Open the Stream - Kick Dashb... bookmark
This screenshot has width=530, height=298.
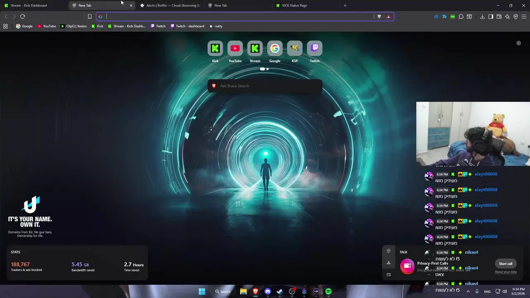[127, 26]
